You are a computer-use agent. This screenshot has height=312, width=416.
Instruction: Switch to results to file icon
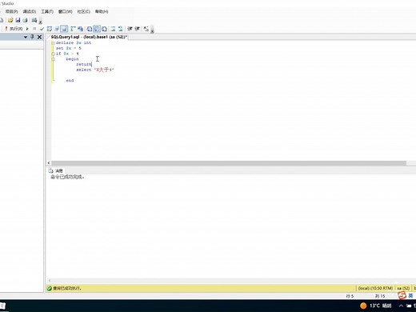pos(104,29)
